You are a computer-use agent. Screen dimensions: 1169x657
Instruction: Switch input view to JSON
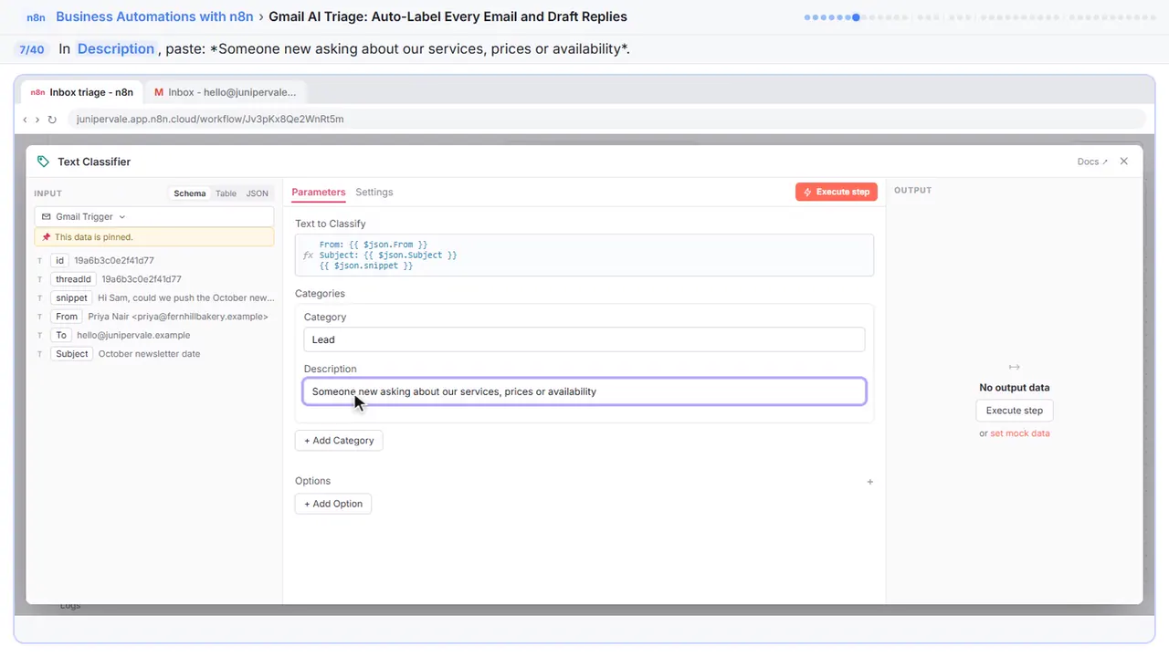click(x=258, y=193)
